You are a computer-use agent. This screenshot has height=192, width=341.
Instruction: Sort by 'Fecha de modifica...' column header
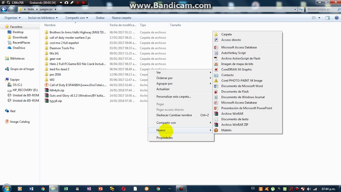click(123, 25)
